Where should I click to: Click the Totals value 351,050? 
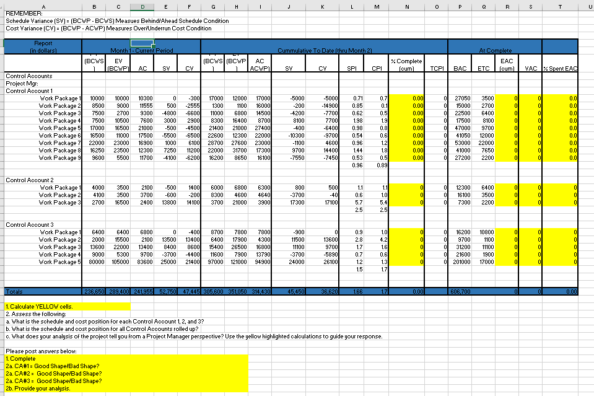click(237, 292)
